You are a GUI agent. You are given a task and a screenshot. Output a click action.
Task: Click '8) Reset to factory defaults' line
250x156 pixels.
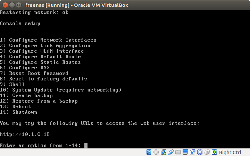pos(43,79)
